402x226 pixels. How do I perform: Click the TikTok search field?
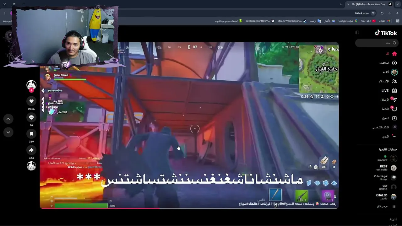(376, 43)
